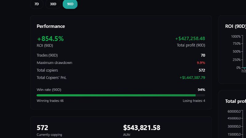Click the +$427,258.48 total profit figure
This screenshot has height=138, width=246.
coord(190,39)
